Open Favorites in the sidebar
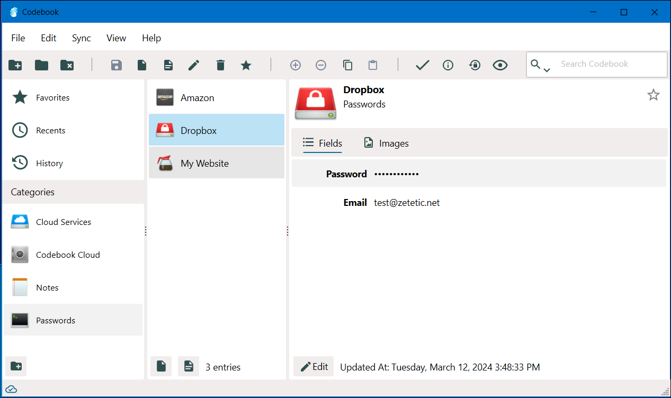 tap(73, 97)
